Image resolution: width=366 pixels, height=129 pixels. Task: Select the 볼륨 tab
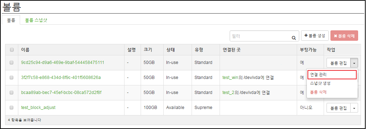coord(11,20)
